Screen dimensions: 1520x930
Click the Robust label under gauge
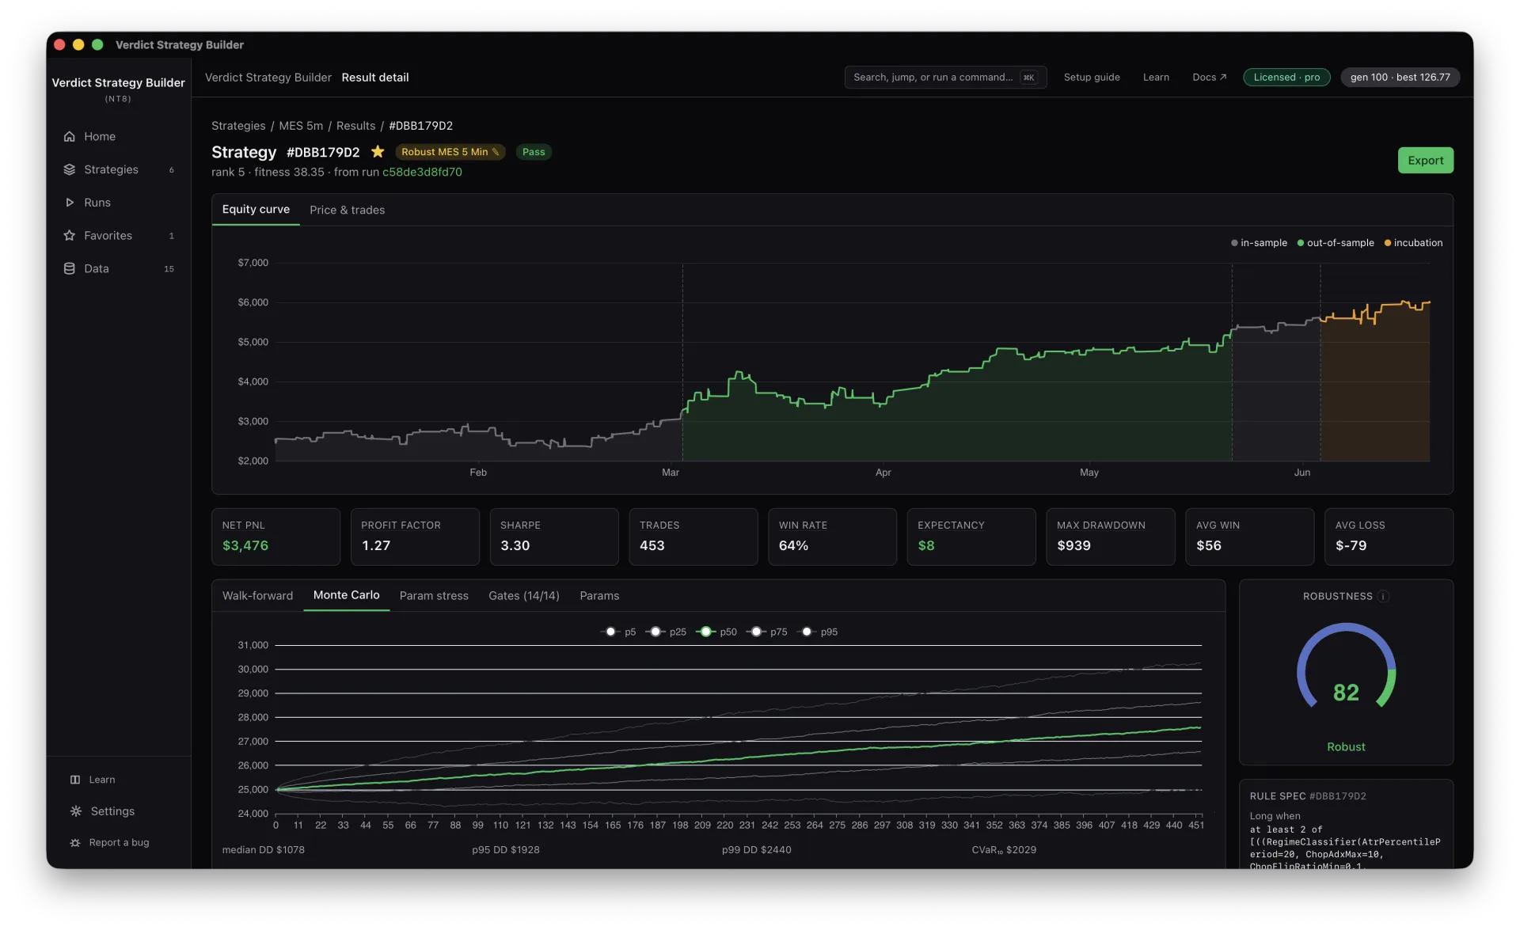point(1346,747)
